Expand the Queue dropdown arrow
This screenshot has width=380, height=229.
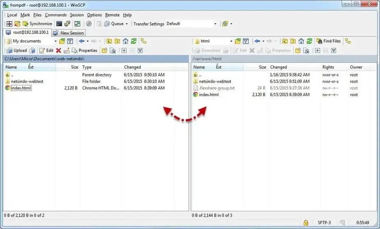127,24
